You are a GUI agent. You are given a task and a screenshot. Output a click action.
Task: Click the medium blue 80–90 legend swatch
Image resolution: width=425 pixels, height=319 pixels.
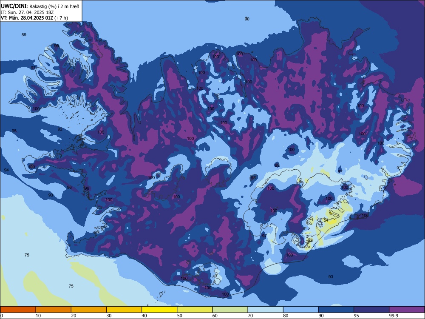301,310
